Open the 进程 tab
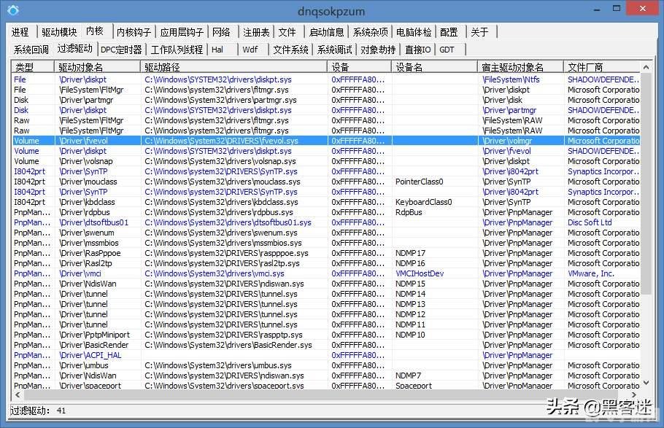The height and width of the screenshot is (428, 664). click(20, 32)
